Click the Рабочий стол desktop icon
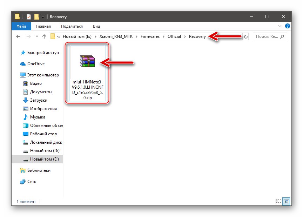This screenshot has height=217, width=303. pos(26,134)
